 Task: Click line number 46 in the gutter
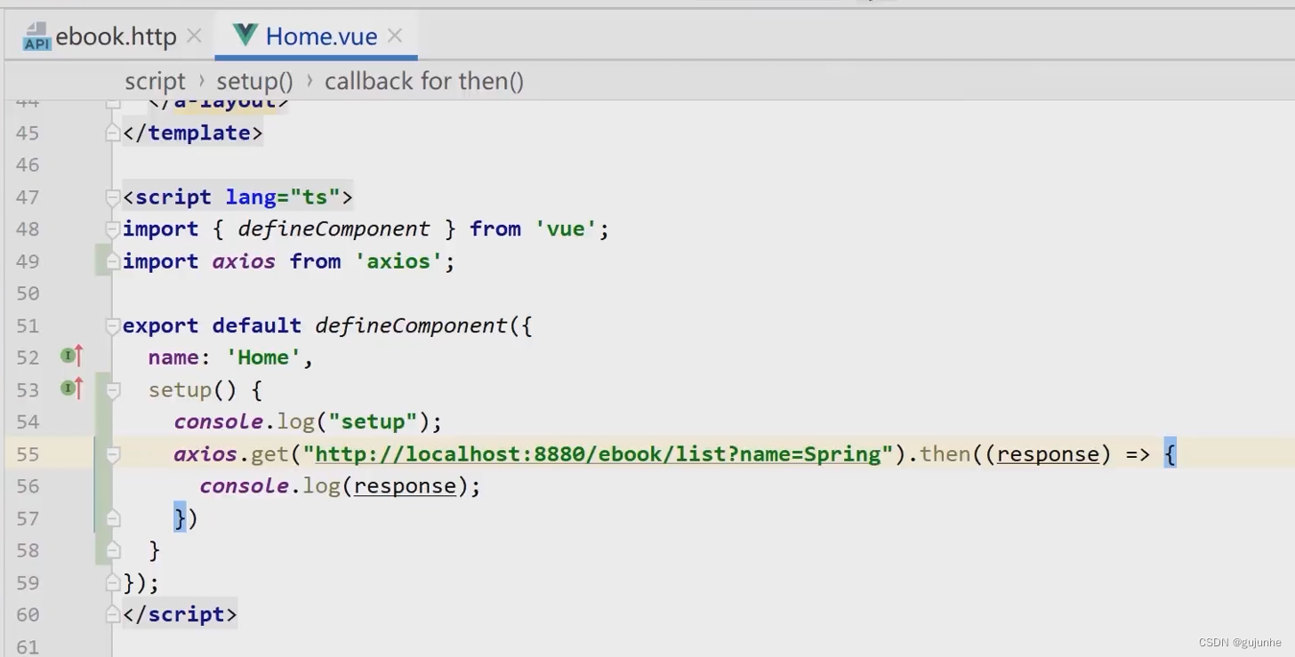click(x=28, y=164)
